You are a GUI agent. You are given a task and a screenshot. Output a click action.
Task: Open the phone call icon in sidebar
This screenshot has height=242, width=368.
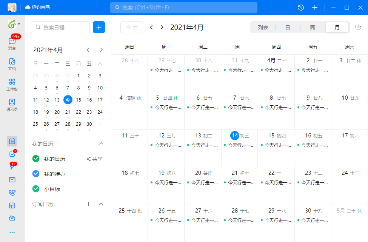(12, 193)
